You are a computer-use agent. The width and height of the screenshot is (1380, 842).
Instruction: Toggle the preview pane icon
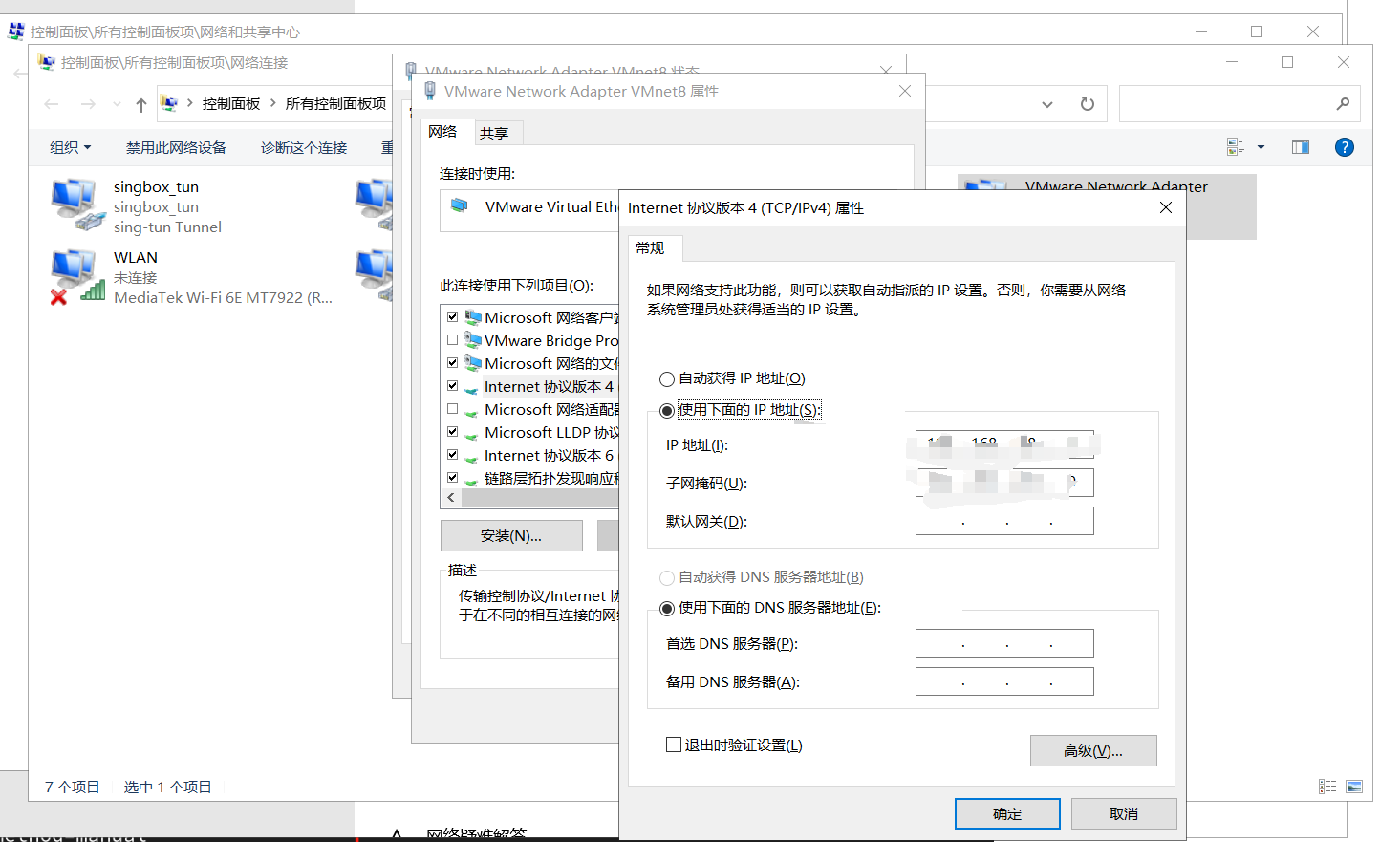[1301, 147]
